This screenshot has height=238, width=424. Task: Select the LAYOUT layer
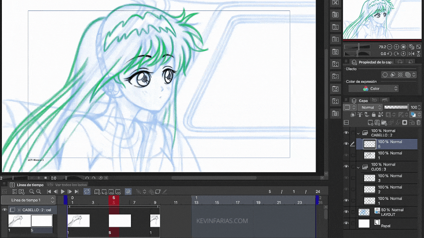tap(387, 212)
